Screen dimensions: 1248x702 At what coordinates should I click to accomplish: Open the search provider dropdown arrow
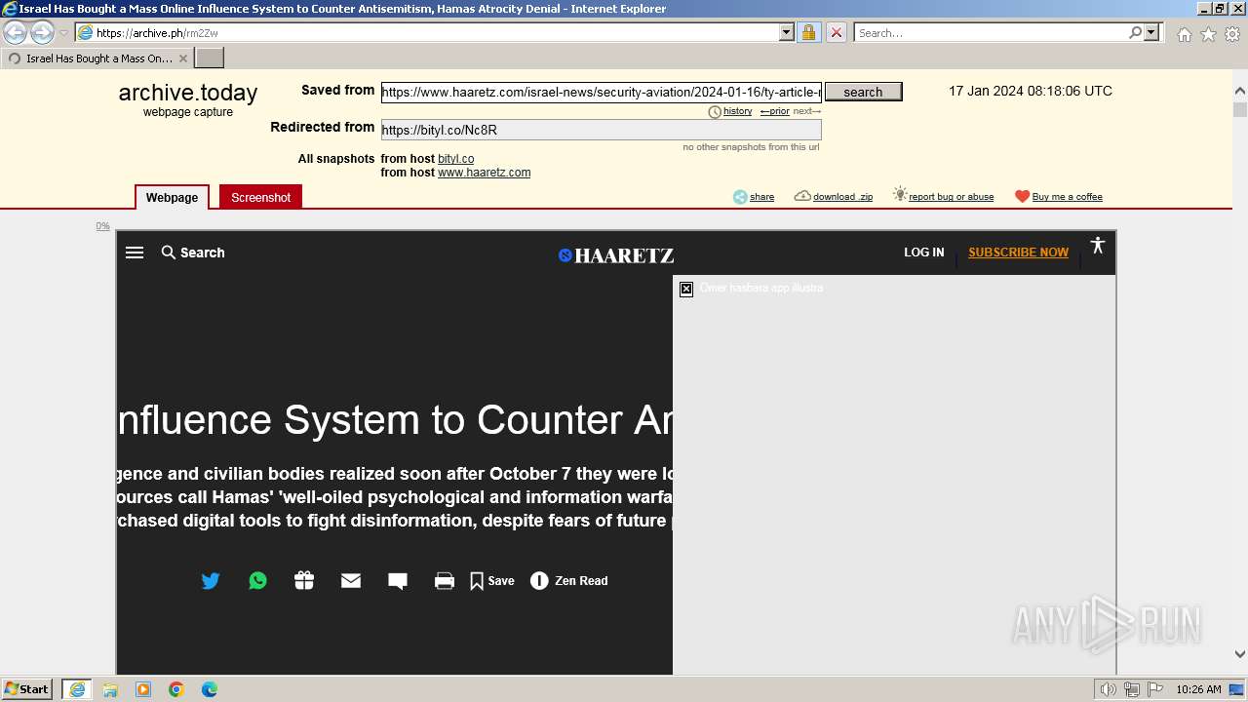(1151, 32)
